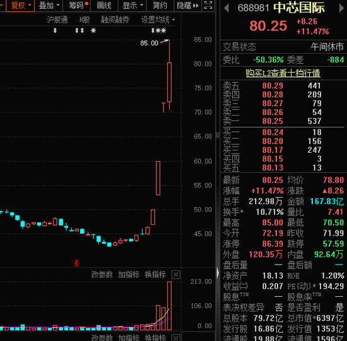Click the 沪股通 tag
Viewport: 347px width, 341px height.
coord(57,20)
